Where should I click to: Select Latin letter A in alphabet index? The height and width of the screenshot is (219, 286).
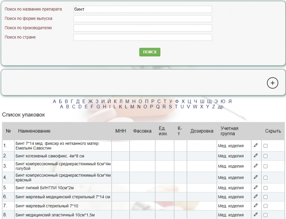62,106
